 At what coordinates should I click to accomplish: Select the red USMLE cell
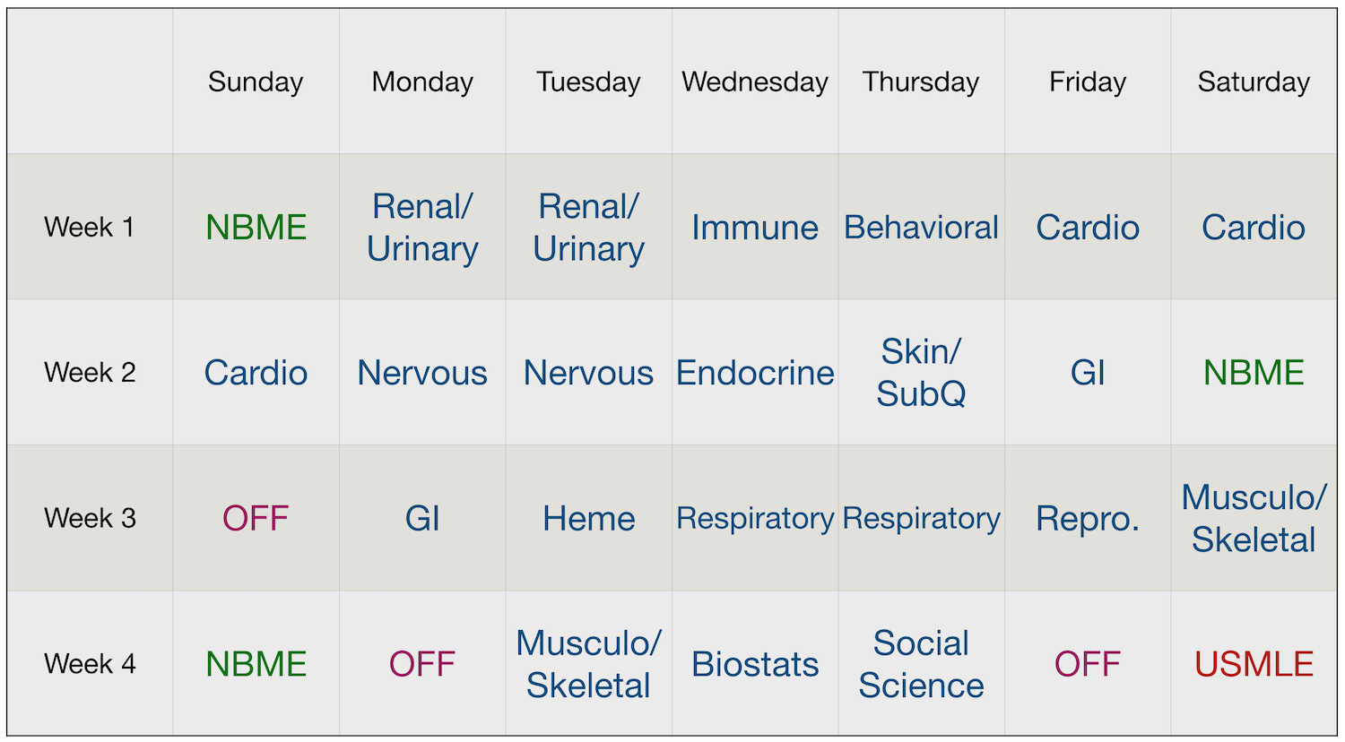(x=1254, y=664)
